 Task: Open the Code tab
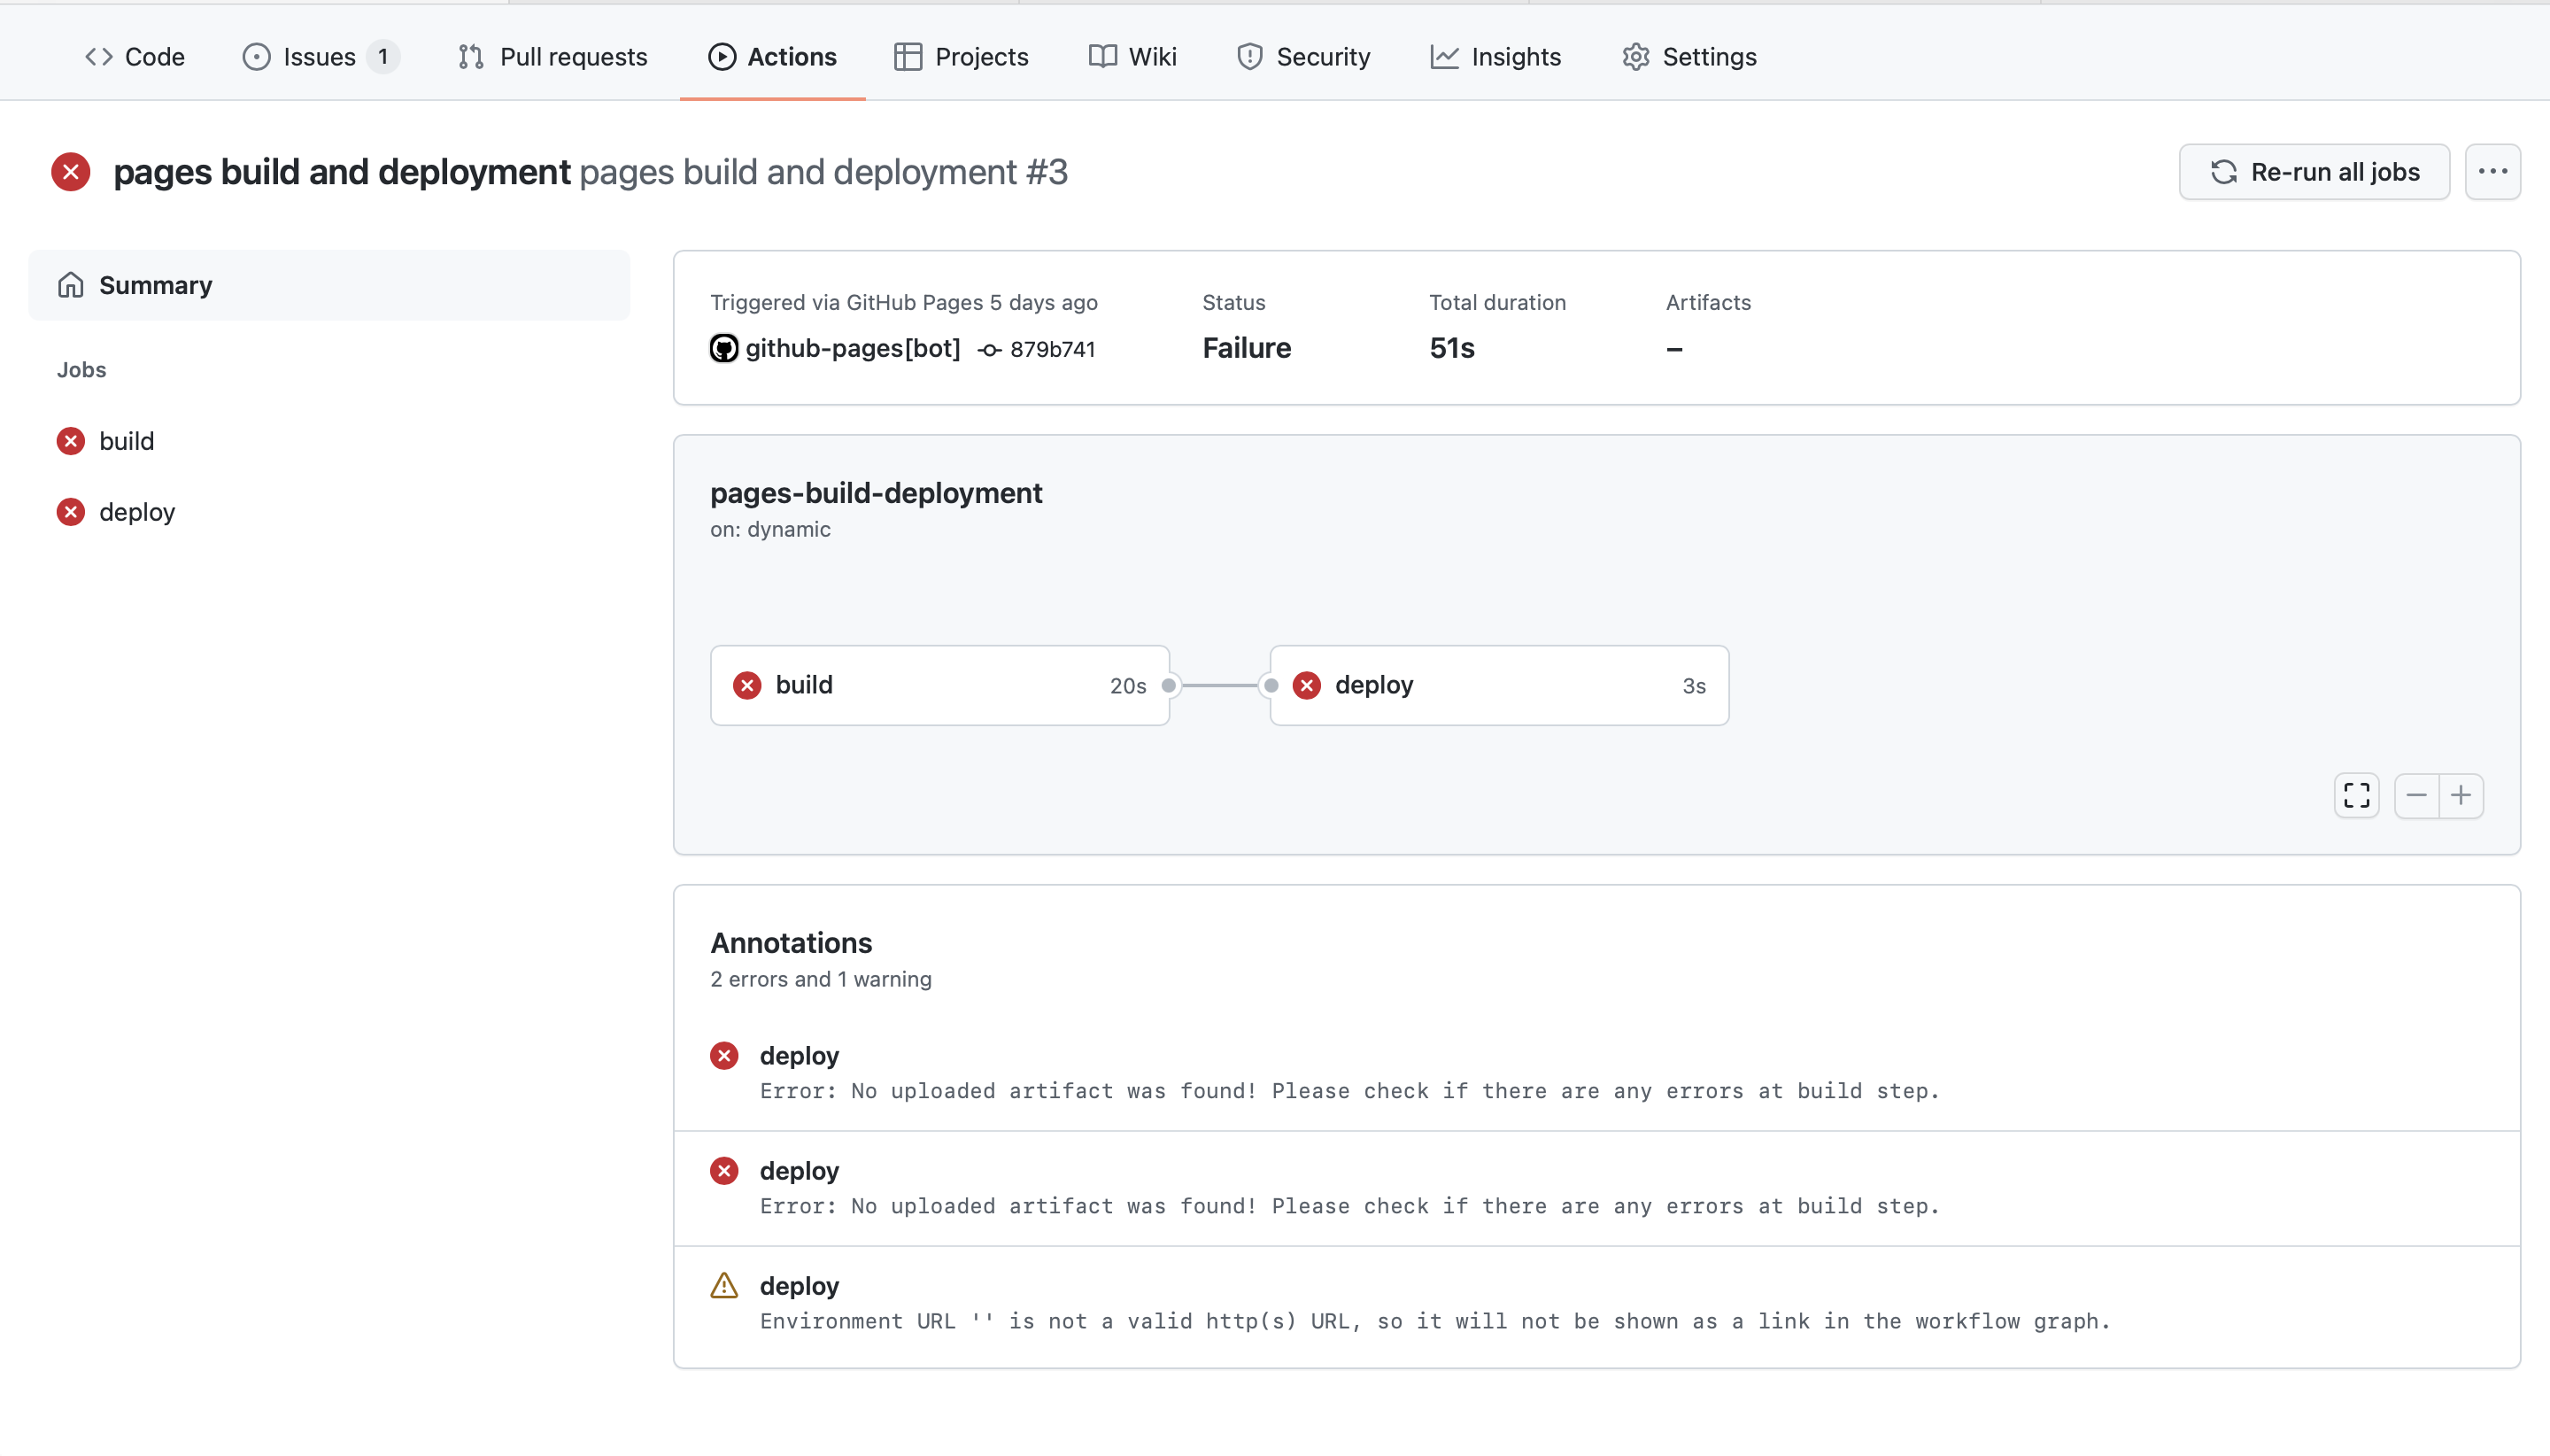[135, 57]
